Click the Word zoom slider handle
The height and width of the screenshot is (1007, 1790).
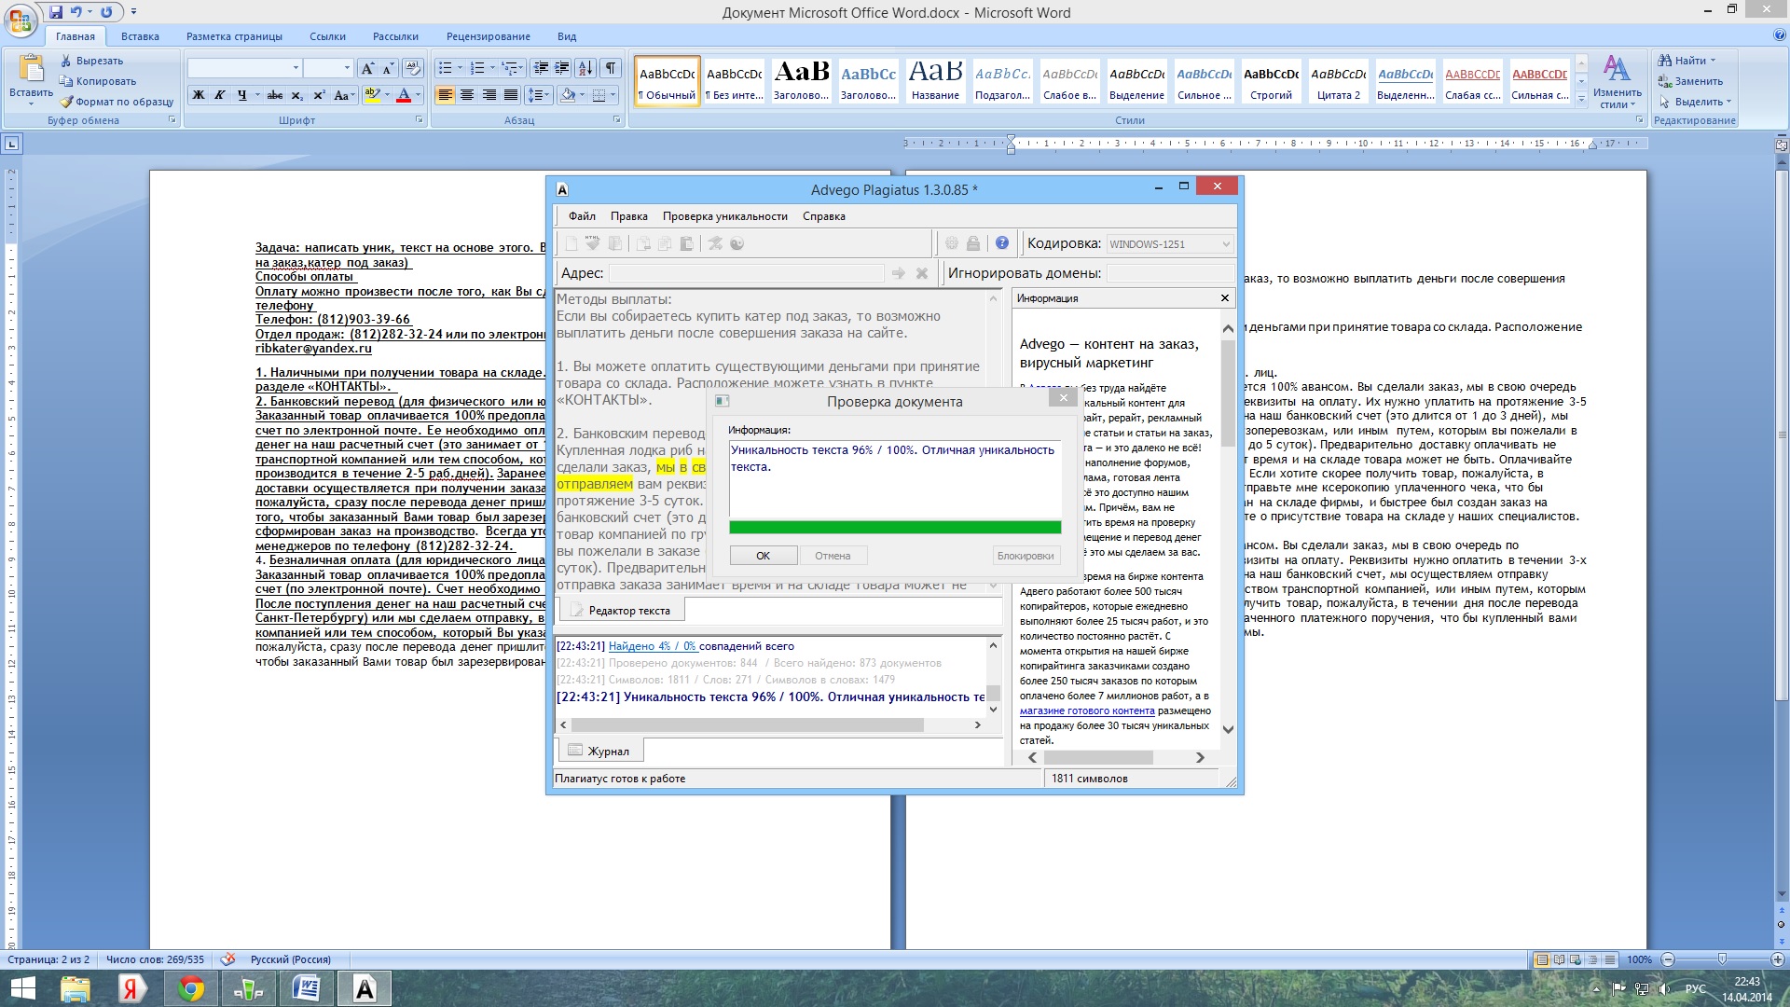click(1722, 959)
